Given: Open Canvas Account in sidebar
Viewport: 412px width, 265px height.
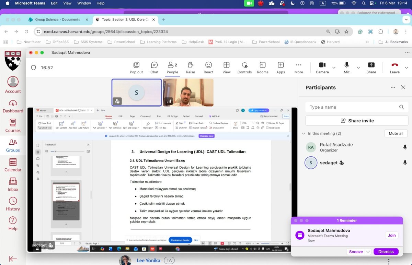Looking at the screenshot, I should coord(13,85).
